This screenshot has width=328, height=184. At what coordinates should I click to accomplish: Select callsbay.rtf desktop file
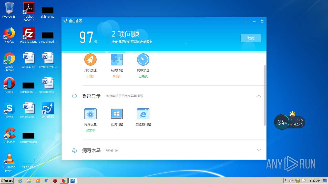pos(28,60)
